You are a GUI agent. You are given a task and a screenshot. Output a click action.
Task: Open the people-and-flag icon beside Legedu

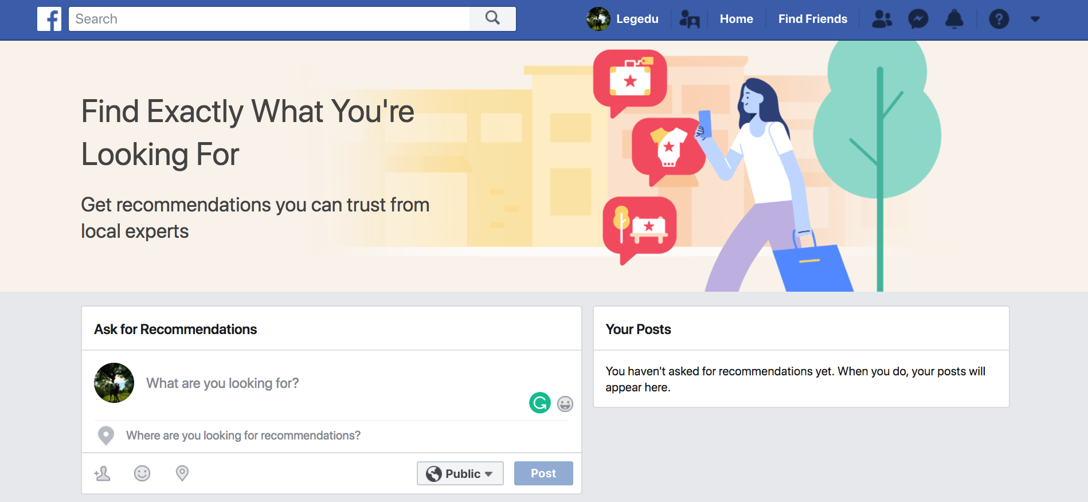click(690, 19)
